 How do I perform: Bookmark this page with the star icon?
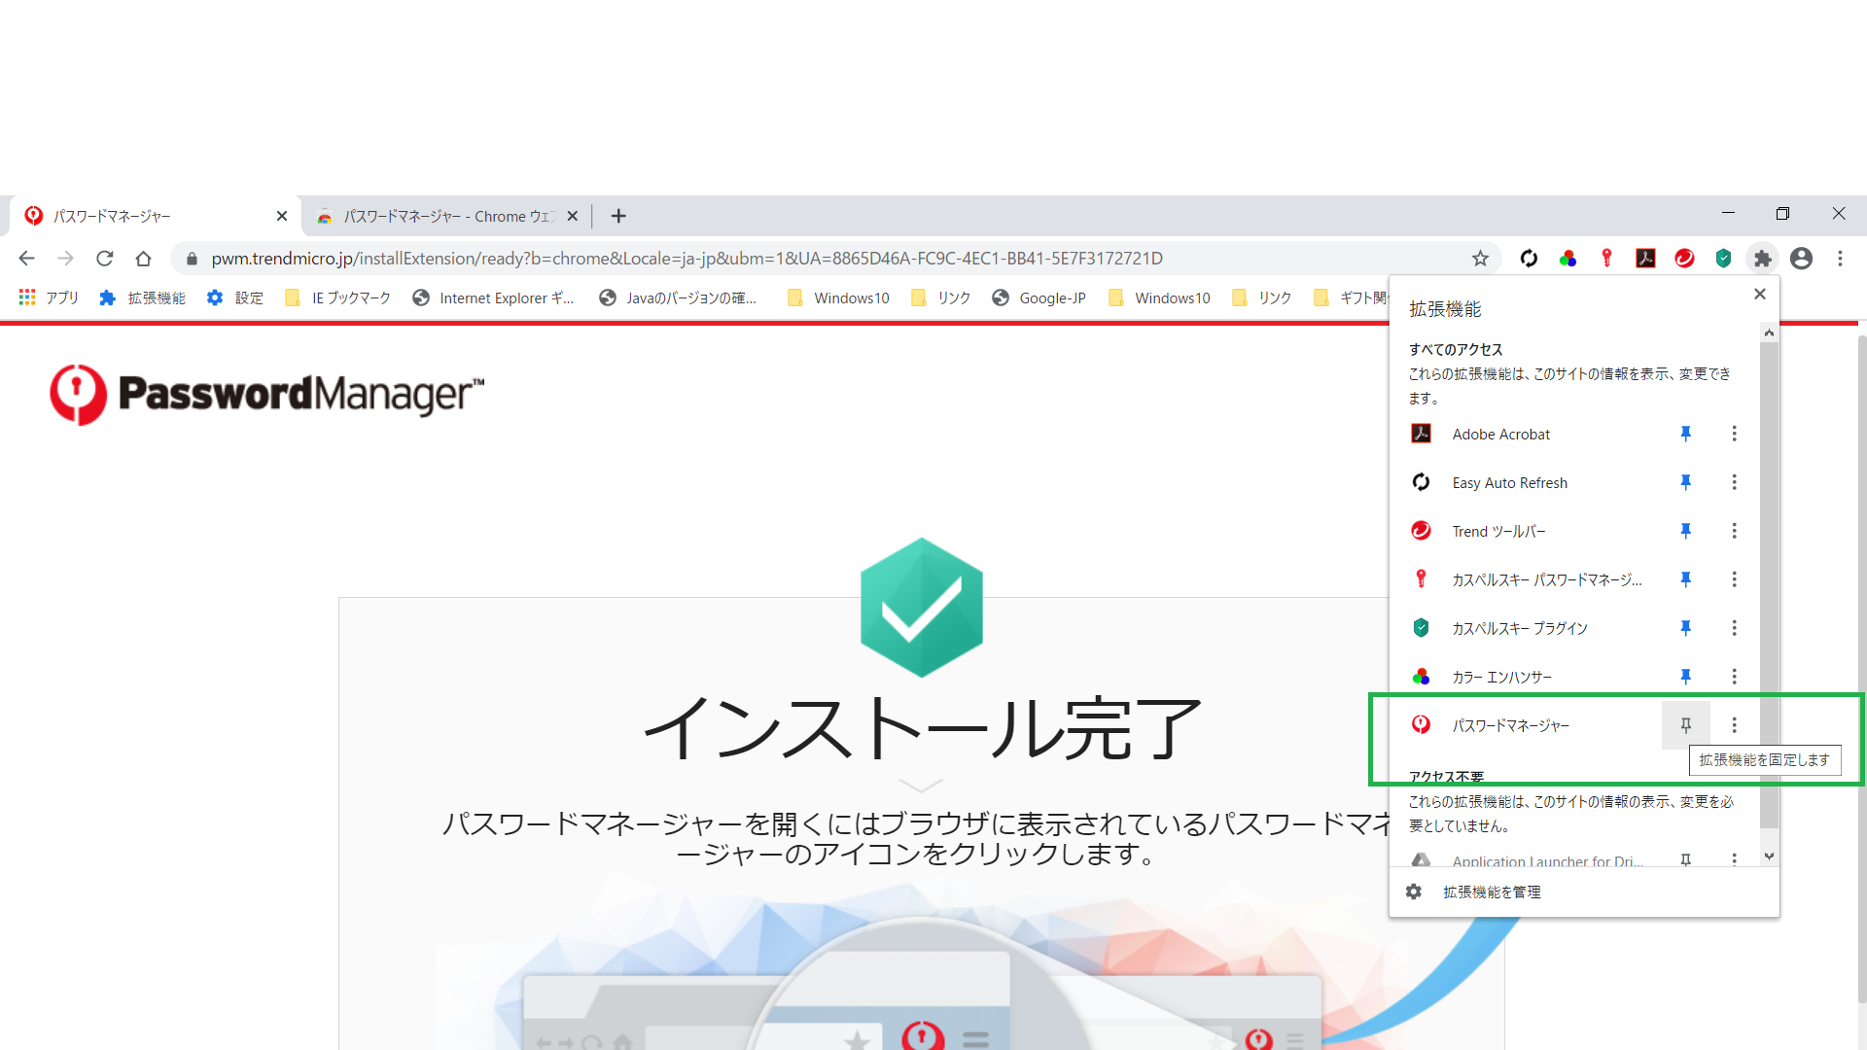(x=1480, y=259)
